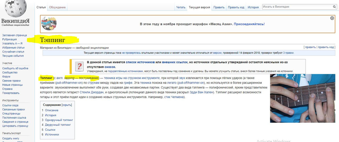The image size is (339, 142).
Task: Select the Читать tab
Action: (181, 7)
